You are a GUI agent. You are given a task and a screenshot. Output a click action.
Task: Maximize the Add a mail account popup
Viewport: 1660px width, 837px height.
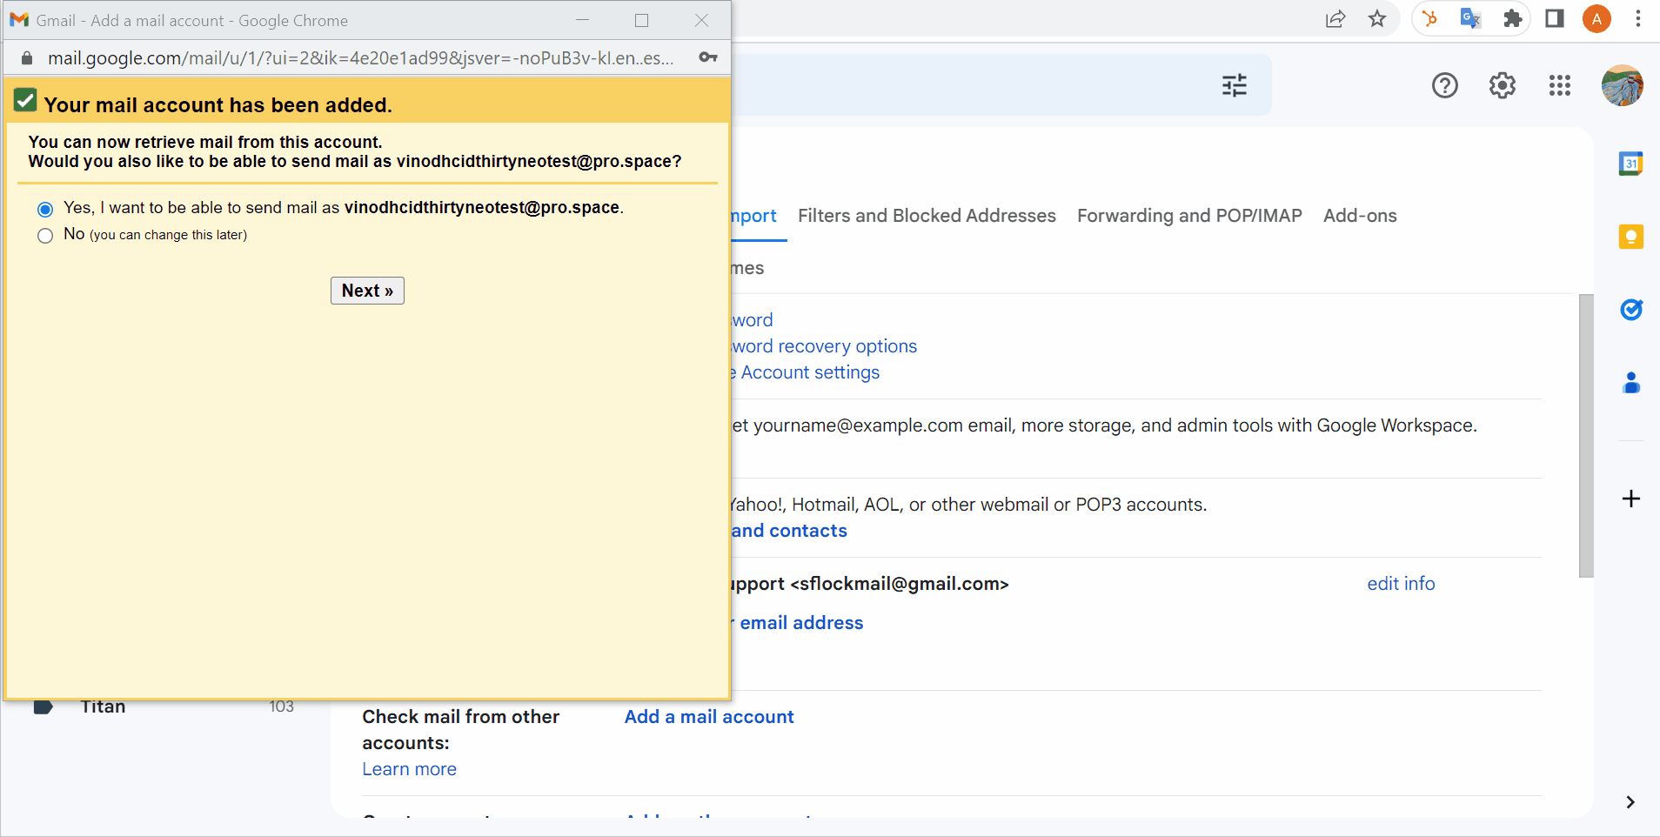pos(641,20)
